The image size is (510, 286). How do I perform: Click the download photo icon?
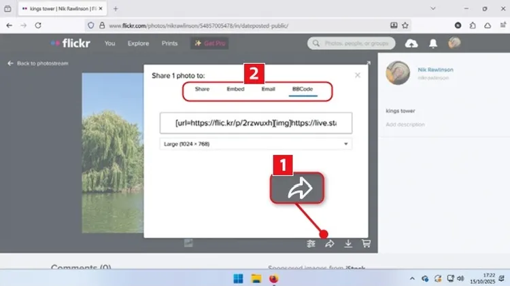pyautogui.click(x=348, y=243)
